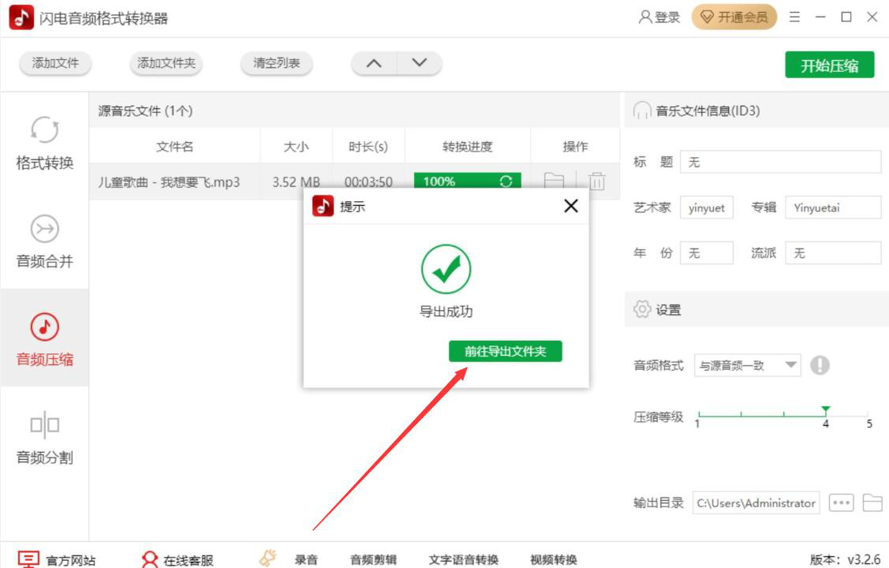Open 文字语音转换 text-to-speech link

coord(463,560)
